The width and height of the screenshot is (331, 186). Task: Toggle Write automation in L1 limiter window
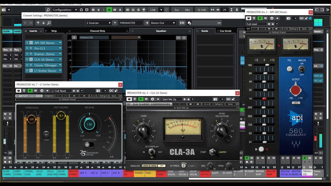(x=35, y=91)
